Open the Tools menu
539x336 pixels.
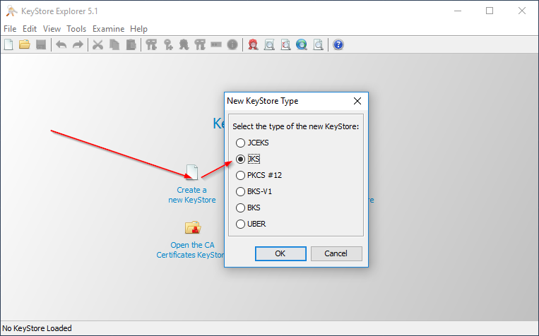click(x=76, y=29)
